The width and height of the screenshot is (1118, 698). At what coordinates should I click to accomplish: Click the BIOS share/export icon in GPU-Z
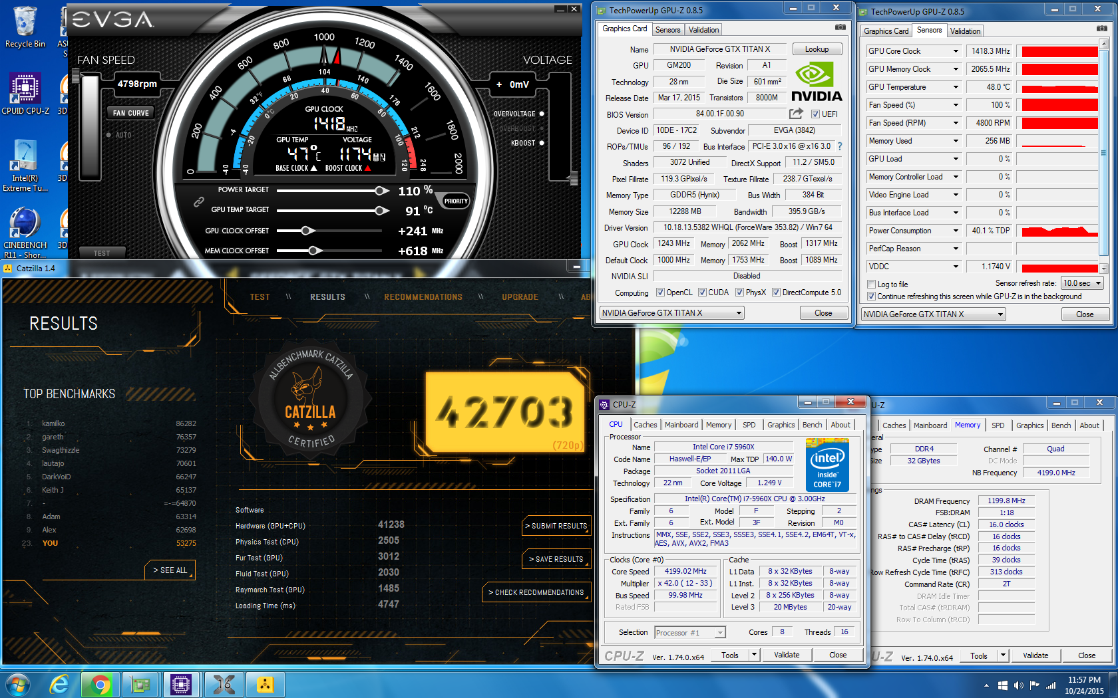coord(796,114)
